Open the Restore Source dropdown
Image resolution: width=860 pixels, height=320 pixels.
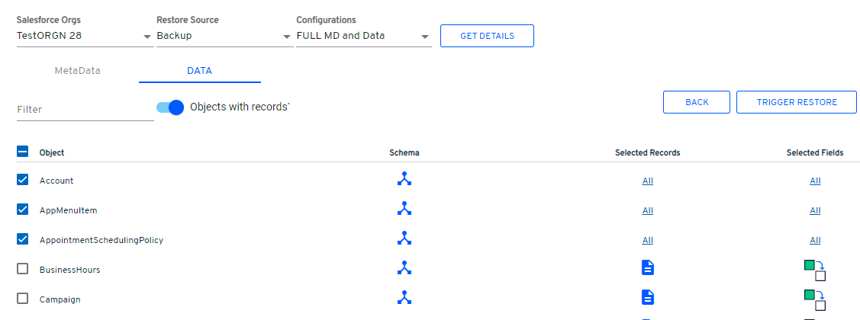point(286,37)
